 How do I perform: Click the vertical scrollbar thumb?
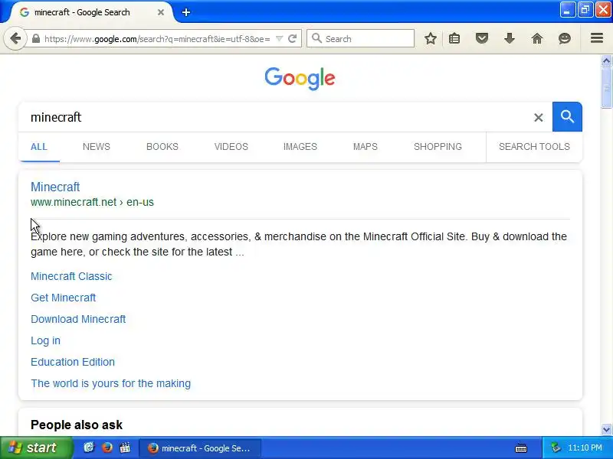tap(606, 87)
